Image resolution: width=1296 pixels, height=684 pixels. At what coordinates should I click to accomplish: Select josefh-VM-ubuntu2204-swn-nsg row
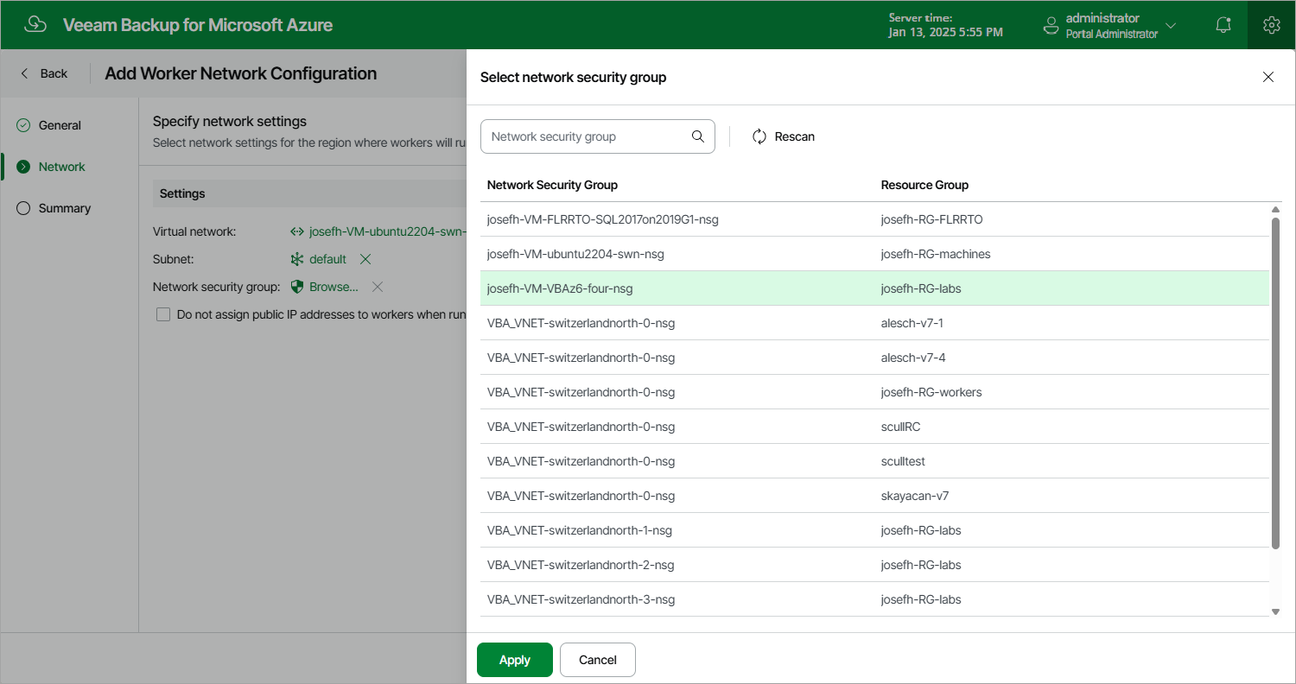pos(874,254)
